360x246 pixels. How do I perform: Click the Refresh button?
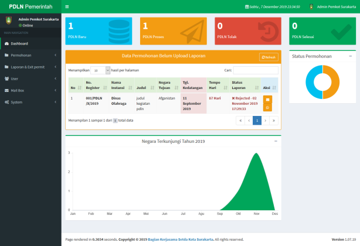point(268,57)
